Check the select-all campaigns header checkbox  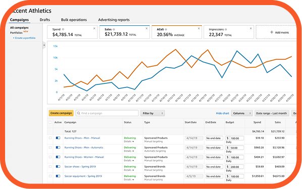pos(50,122)
